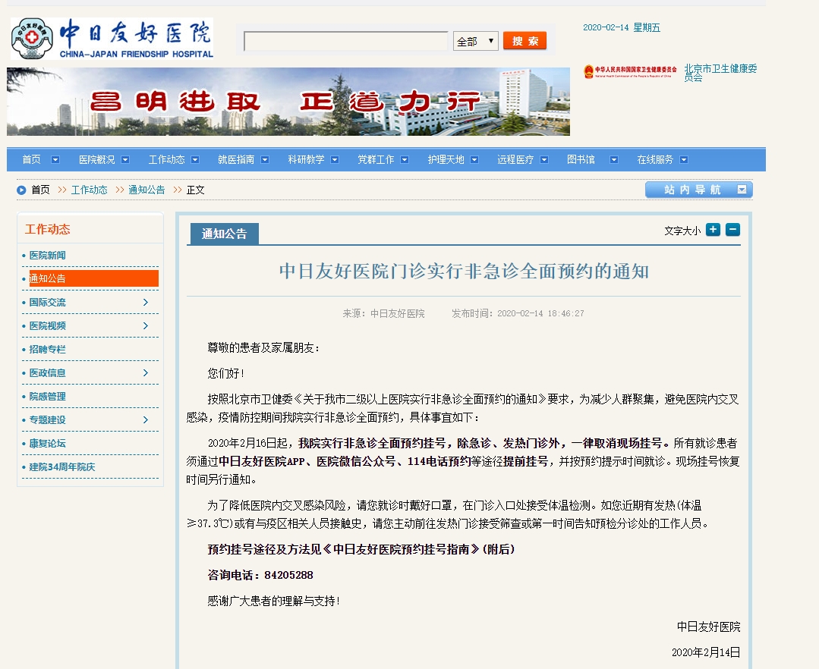Go to 工作动态 in breadcrumb
The image size is (819, 669).
[90, 190]
